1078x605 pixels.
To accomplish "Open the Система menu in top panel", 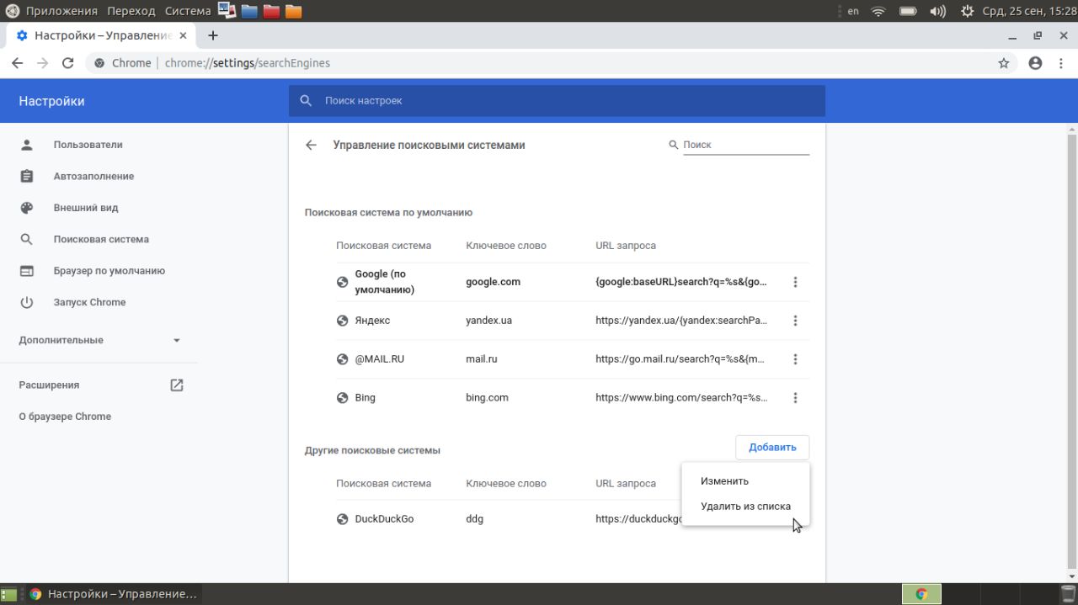I will coord(188,11).
